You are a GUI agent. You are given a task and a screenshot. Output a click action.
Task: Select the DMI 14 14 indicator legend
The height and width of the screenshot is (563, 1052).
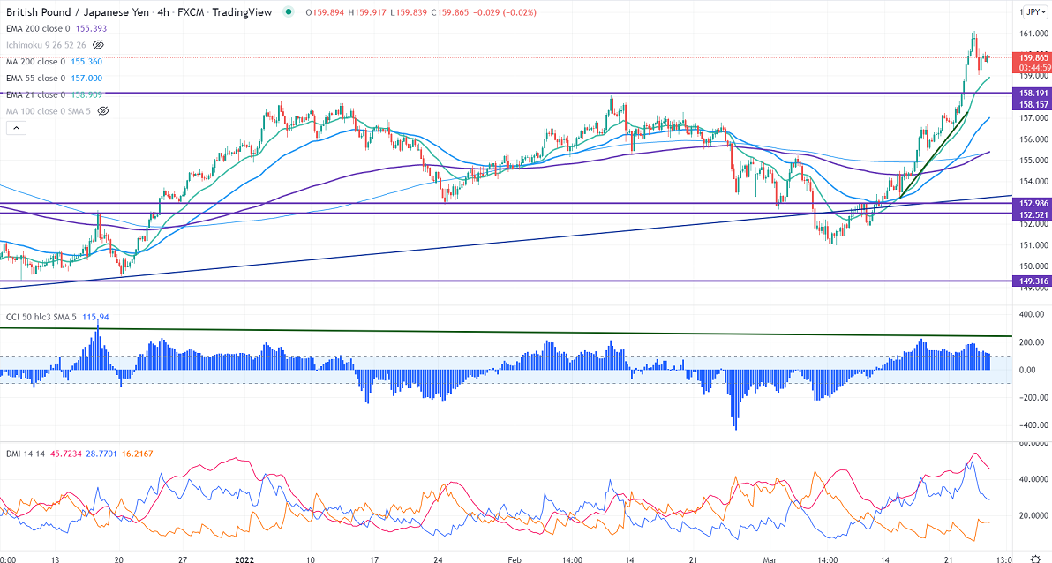[x=26, y=454]
